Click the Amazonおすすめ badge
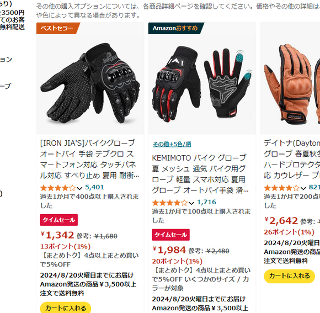The height and width of the screenshot is (313, 320). 176,28
